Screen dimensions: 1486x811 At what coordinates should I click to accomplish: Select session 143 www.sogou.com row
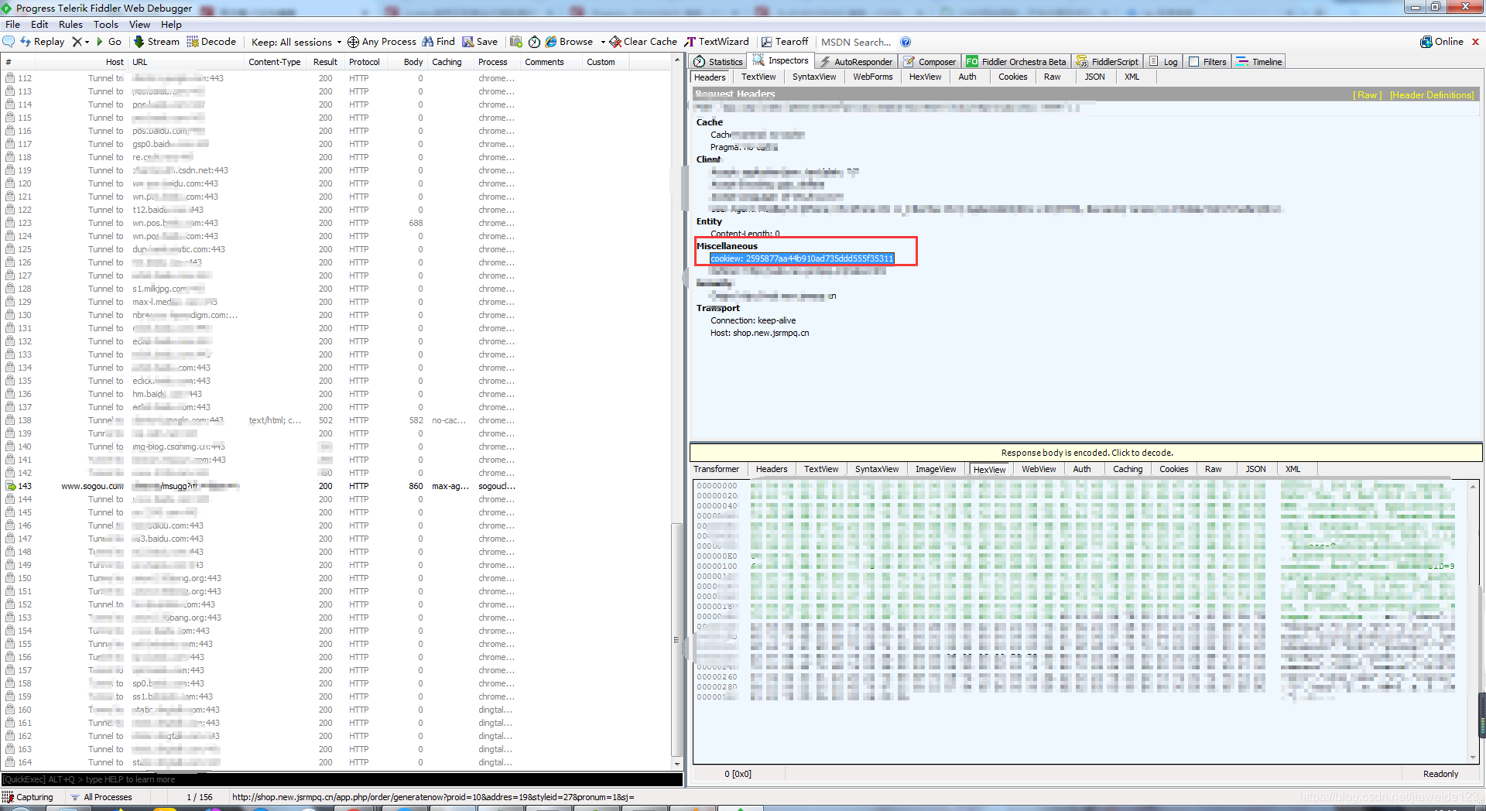click(337, 486)
